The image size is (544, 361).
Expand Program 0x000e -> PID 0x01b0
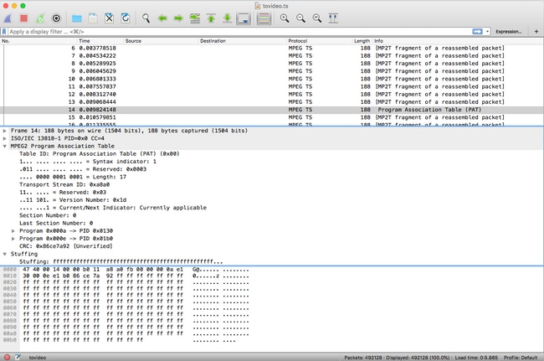coord(13,239)
